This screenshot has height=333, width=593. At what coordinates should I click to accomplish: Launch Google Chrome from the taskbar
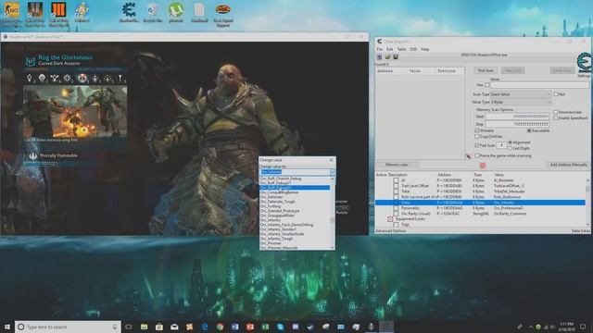(220, 327)
